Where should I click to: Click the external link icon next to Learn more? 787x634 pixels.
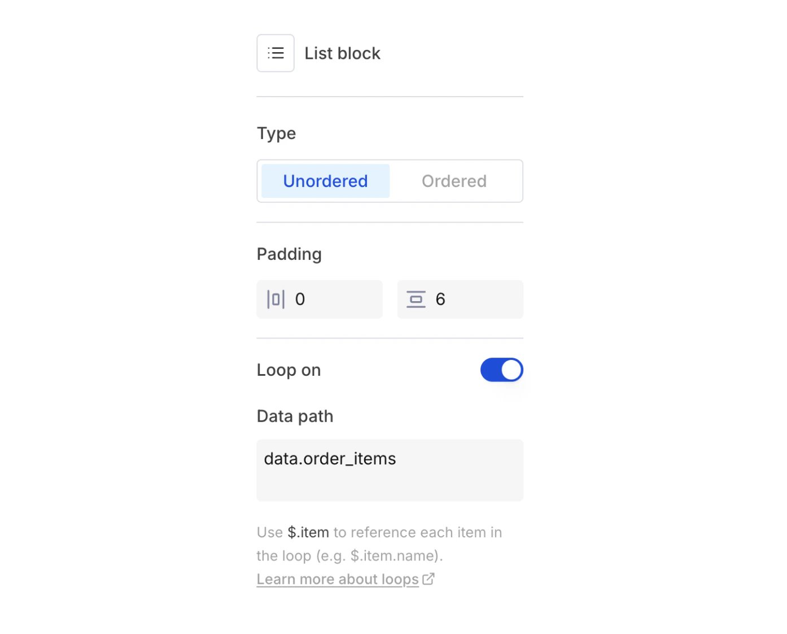coord(428,578)
